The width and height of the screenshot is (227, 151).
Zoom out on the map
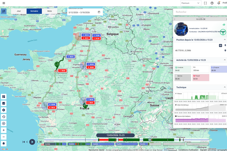coord(3,137)
